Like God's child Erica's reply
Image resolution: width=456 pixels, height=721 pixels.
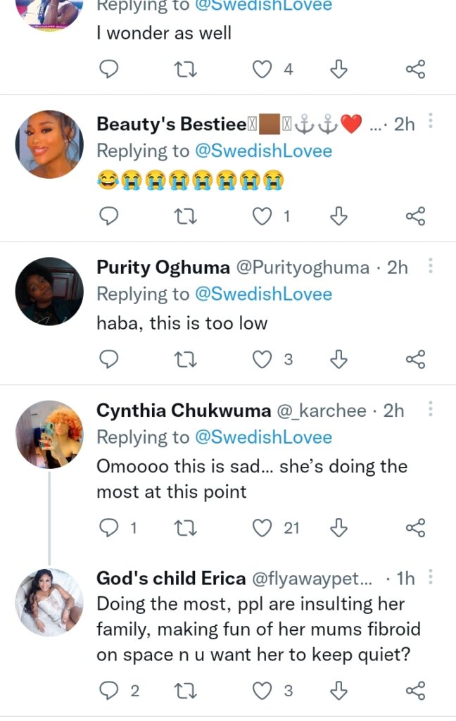click(x=262, y=691)
